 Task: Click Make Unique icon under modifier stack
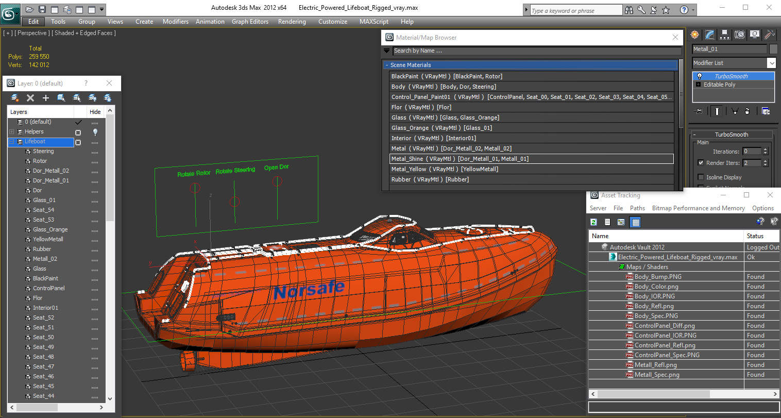click(x=735, y=111)
